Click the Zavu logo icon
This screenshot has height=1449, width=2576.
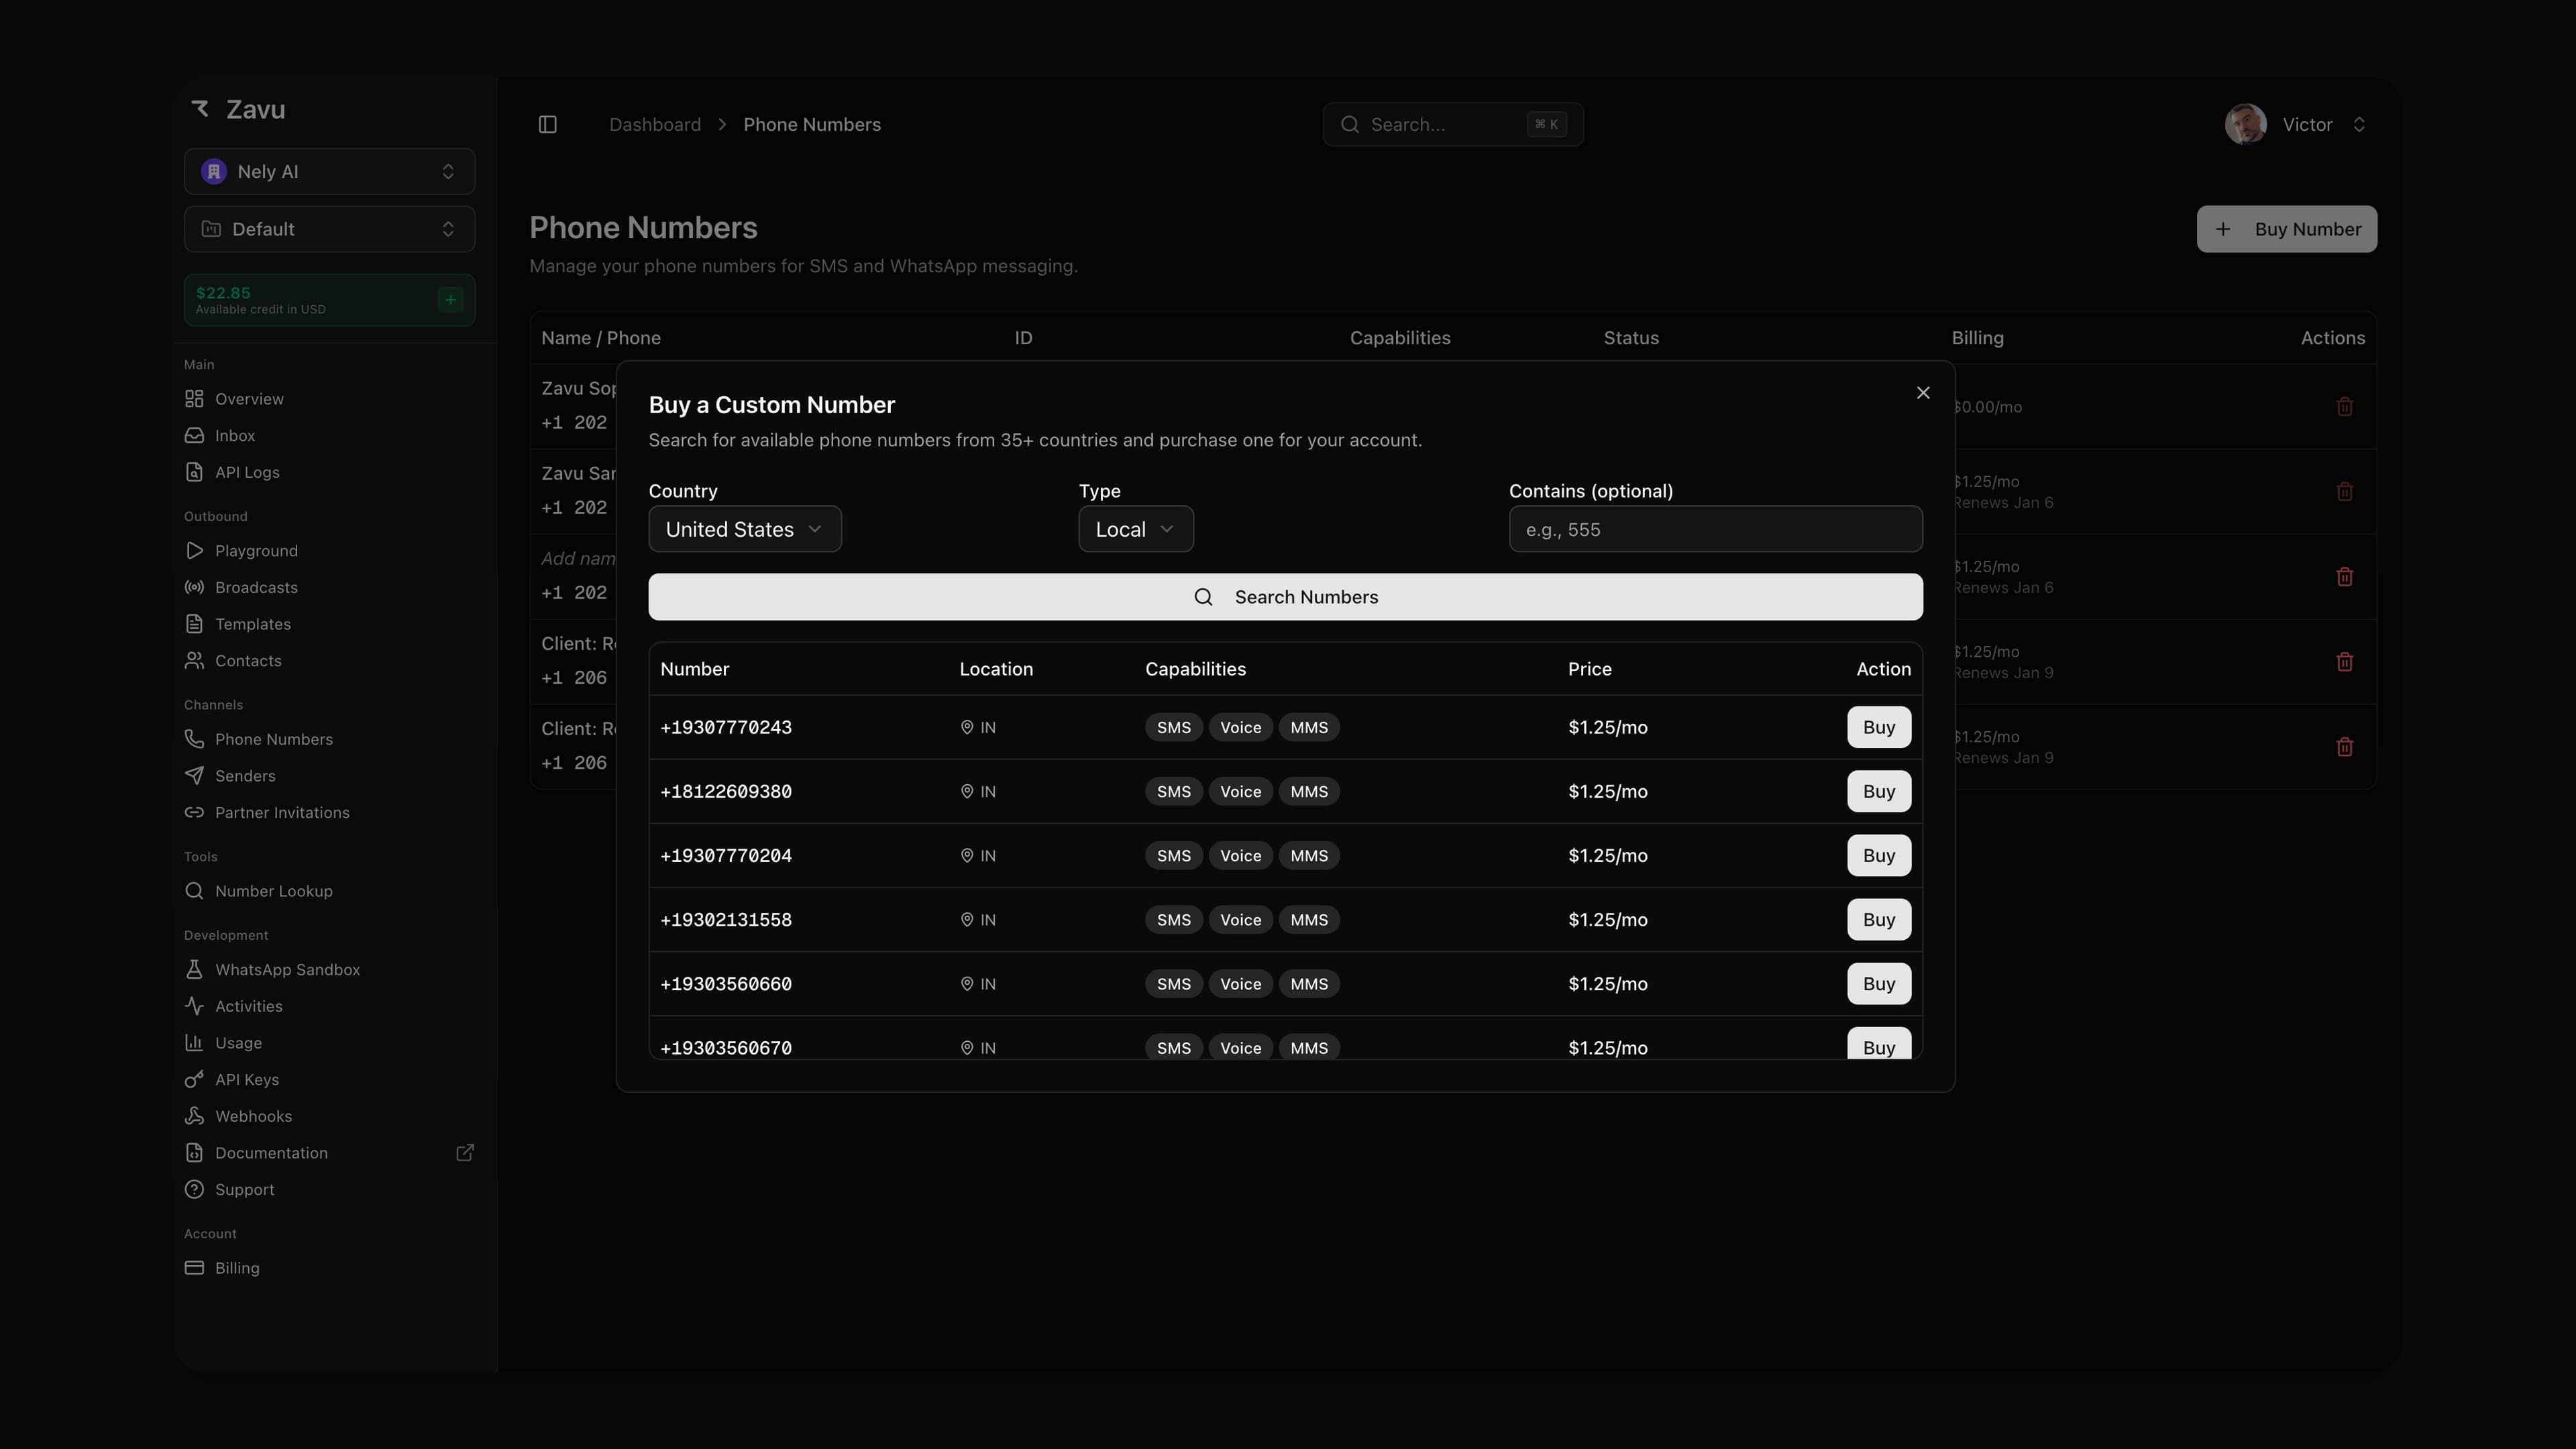201,109
